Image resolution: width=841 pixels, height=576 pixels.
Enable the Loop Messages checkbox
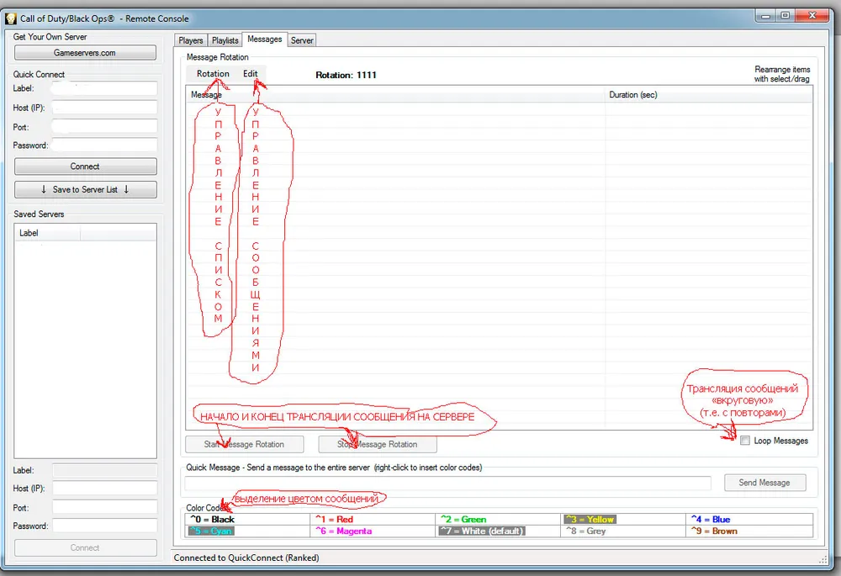pyautogui.click(x=745, y=441)
